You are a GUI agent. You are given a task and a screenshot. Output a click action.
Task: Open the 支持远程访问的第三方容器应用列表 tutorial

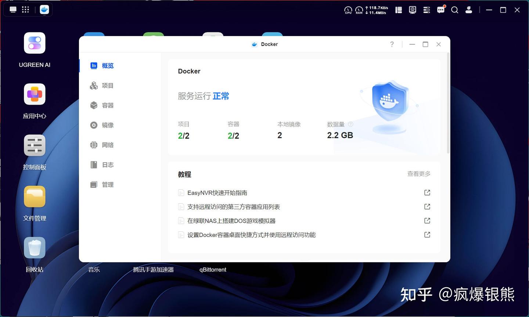click(234, 207)
